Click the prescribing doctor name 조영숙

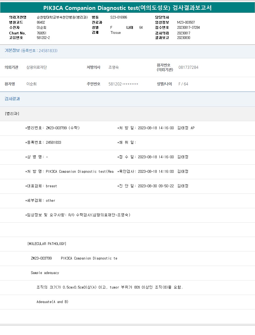(114, 67)
